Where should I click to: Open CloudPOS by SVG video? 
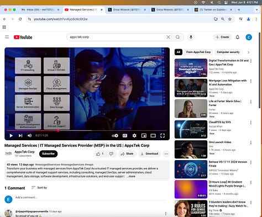click(219, 122)
